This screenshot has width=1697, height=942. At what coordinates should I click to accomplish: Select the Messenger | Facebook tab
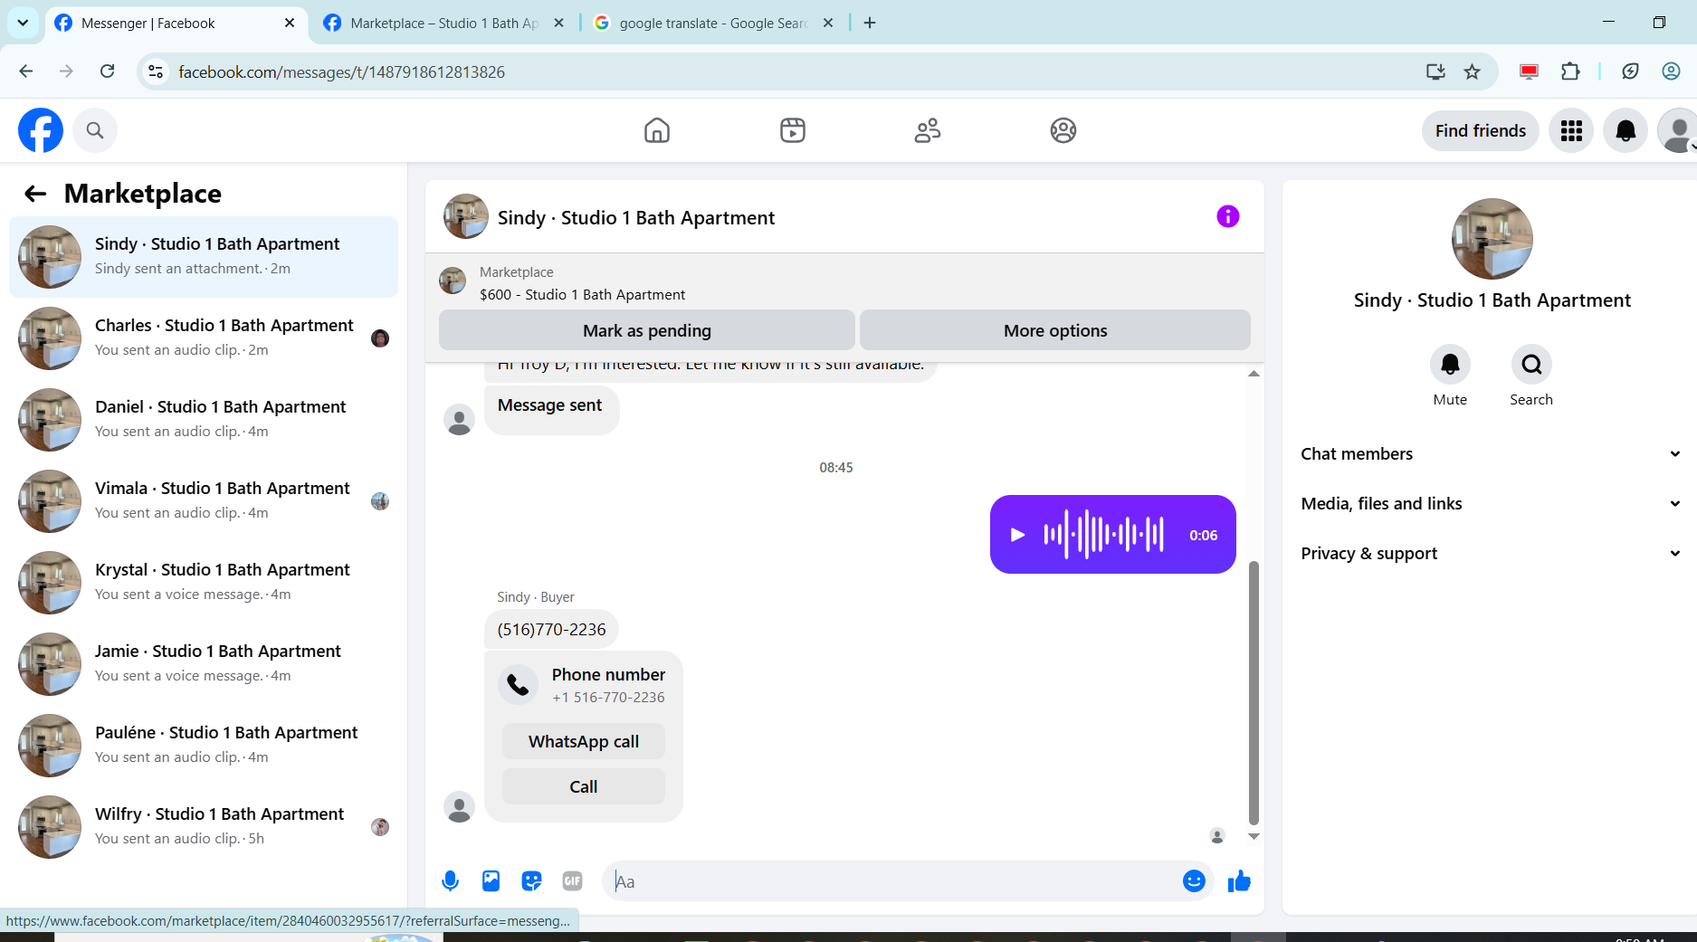click(x=176, y=23)
